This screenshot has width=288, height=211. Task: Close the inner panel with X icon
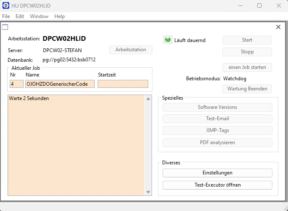pyautogui.click(x=278, y=27)
